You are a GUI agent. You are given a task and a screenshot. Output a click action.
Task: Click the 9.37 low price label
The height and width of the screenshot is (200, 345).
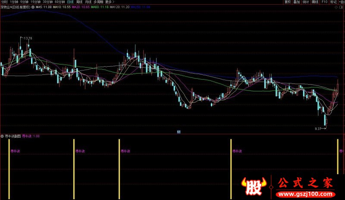click(318, 129)
